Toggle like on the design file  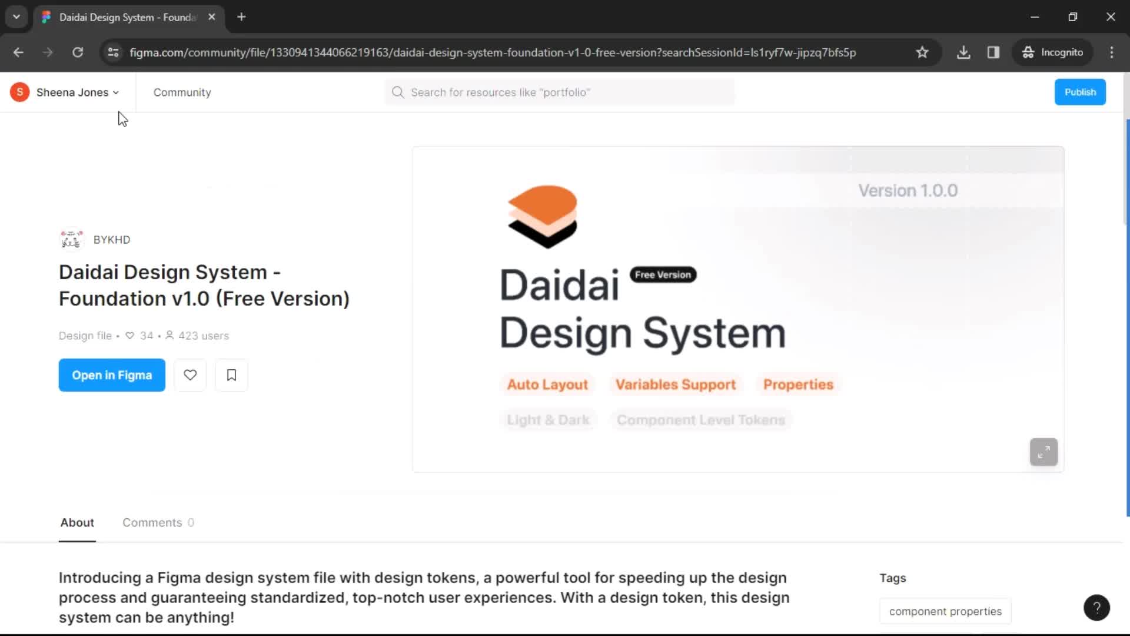point(190,375)
